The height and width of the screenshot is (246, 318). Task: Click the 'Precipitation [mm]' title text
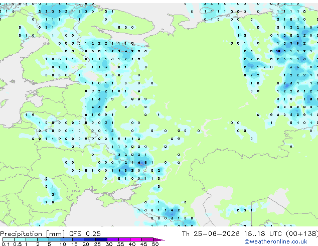(33, 234)
